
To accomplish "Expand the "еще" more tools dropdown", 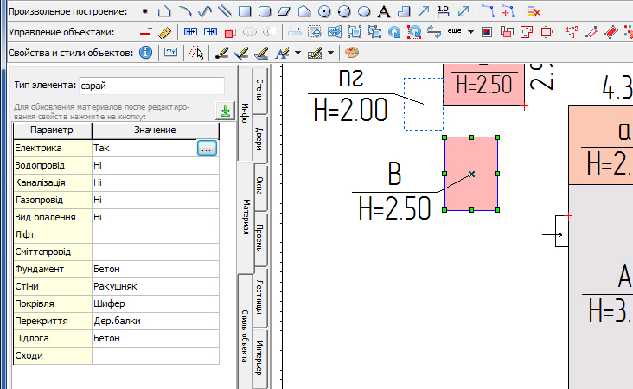I will [470, 32].
